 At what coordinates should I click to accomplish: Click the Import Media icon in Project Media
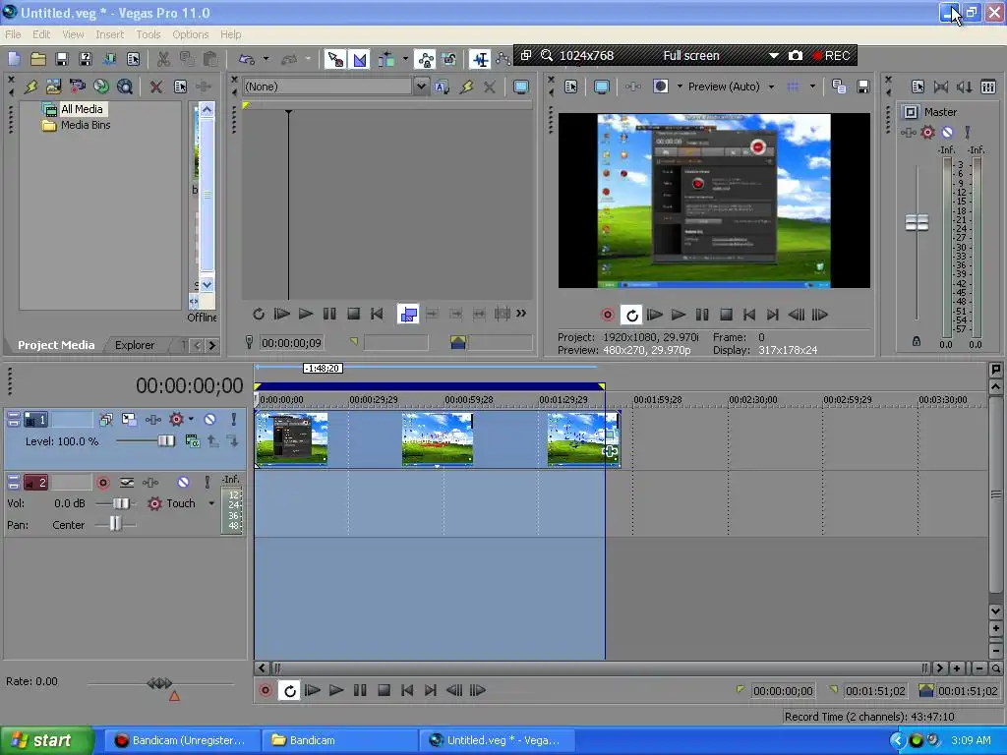[53, 87]
